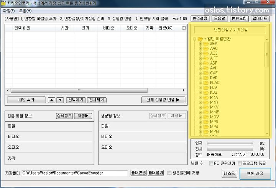Expand the MP4 tree node
The width and height of the screenshot is (276, 188).
[200, 127]
